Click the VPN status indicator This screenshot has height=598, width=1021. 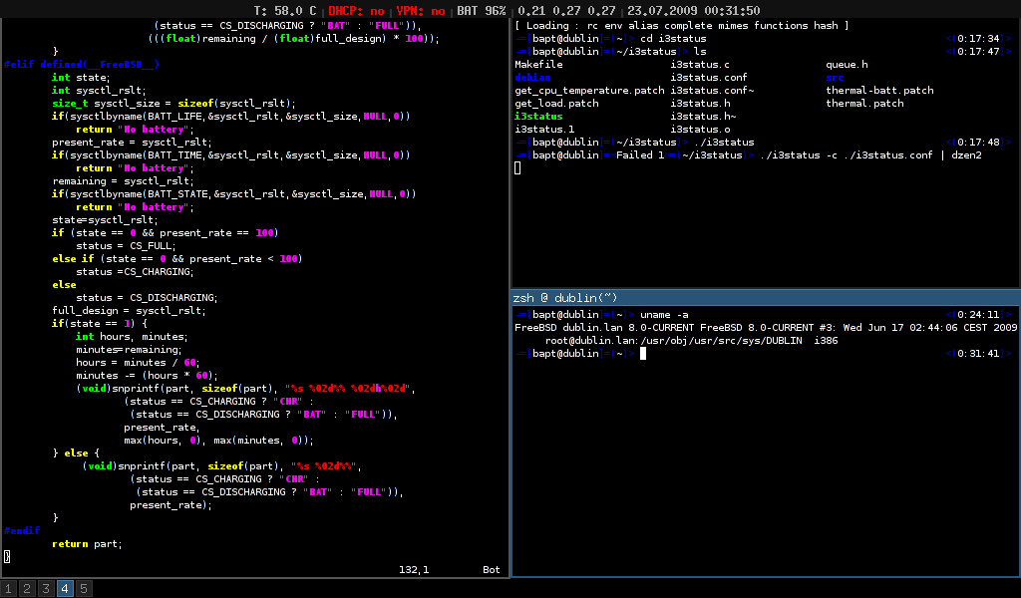pyautogui.click(x=421, y=10)
